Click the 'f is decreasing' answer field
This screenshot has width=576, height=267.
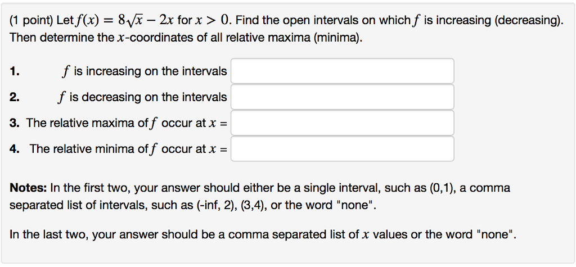(342, 97)
